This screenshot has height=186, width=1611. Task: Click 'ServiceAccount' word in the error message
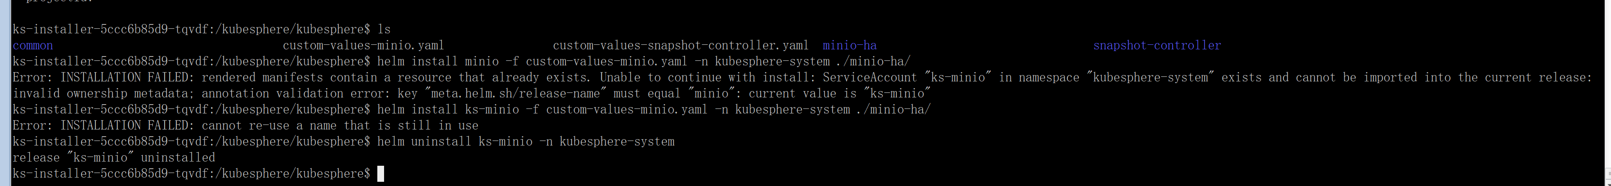coord(870,78)
